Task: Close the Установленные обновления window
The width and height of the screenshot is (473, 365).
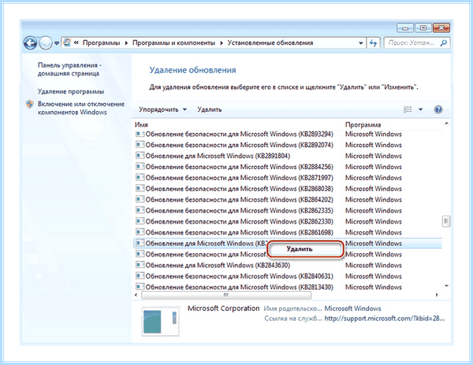Action: (x=441, y=28)
